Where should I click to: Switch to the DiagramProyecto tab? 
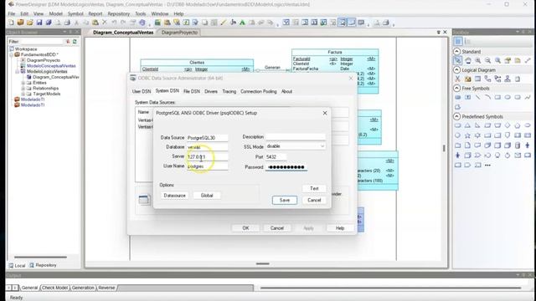tap(179, 33)
